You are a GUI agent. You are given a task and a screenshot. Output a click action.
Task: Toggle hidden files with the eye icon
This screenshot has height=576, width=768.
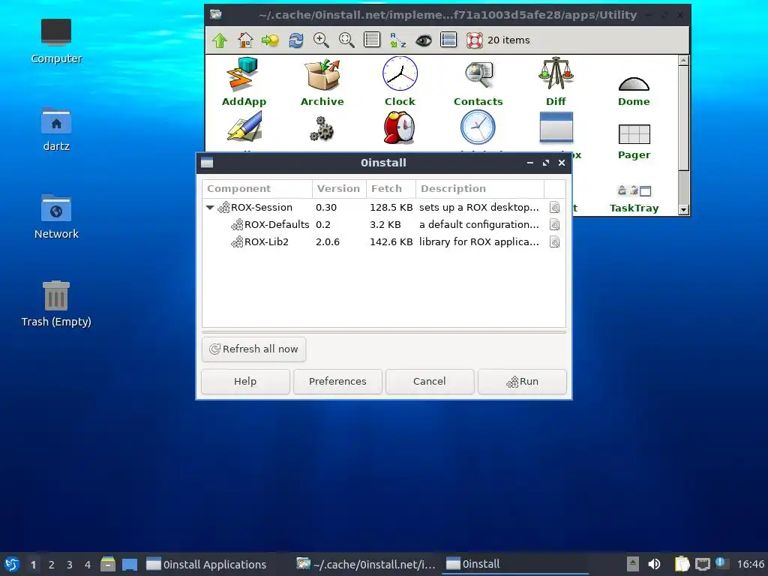point(424,40)
